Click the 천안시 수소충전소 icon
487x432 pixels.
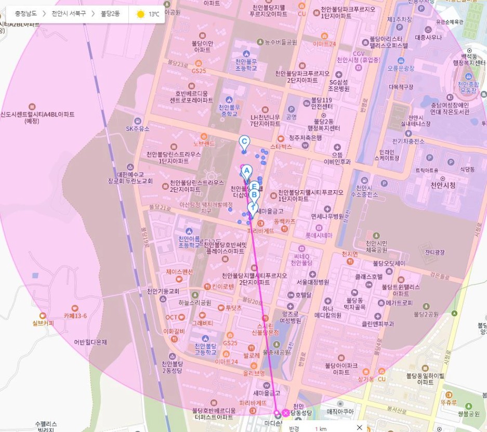pos(364,180)
